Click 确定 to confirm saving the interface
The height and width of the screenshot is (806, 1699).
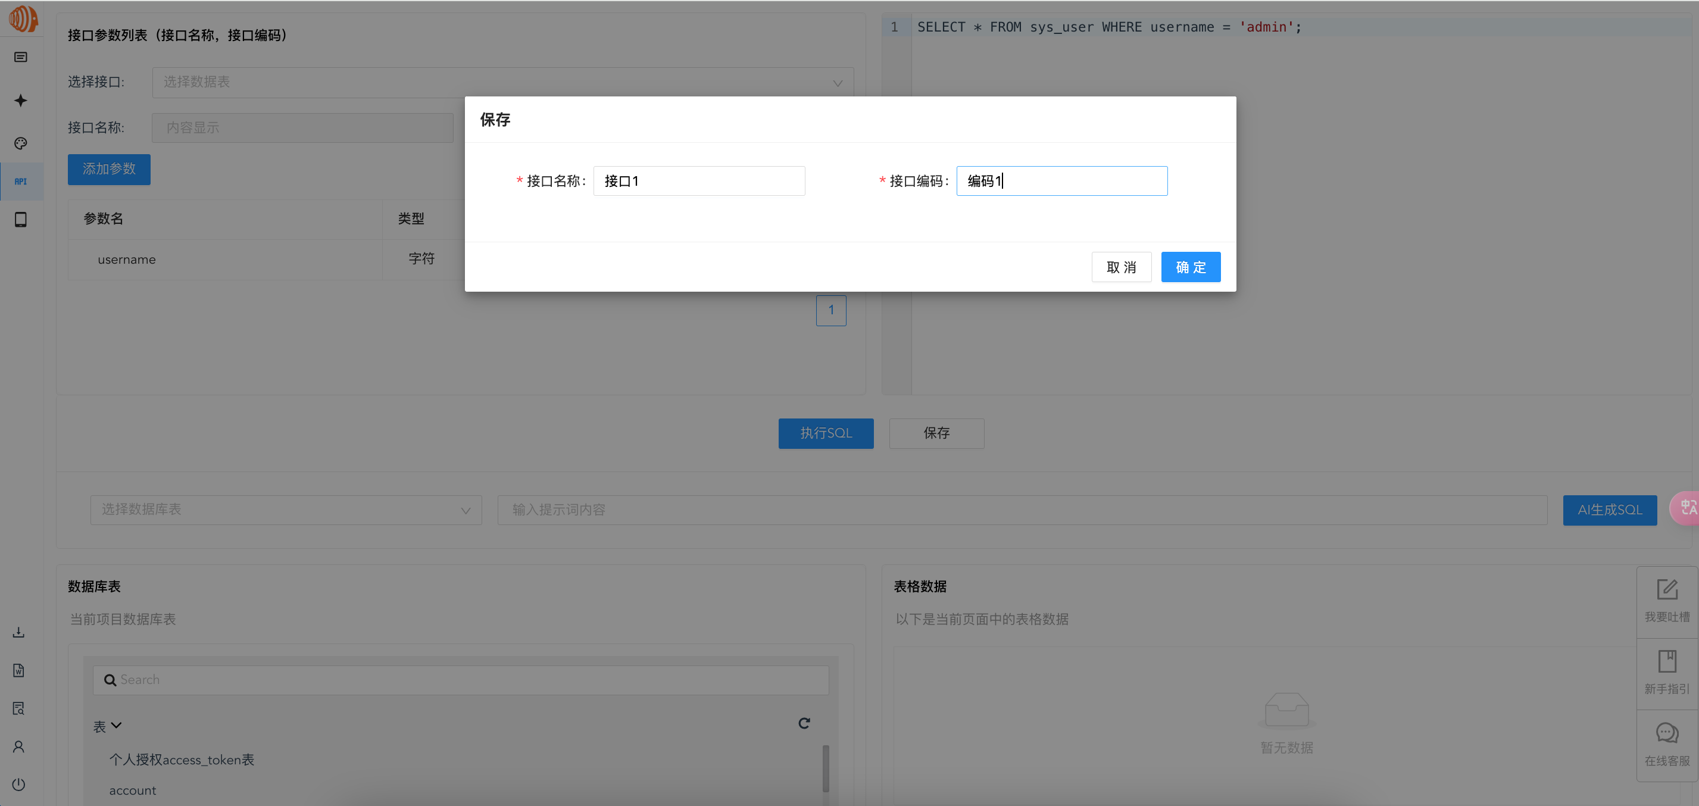1191,267
